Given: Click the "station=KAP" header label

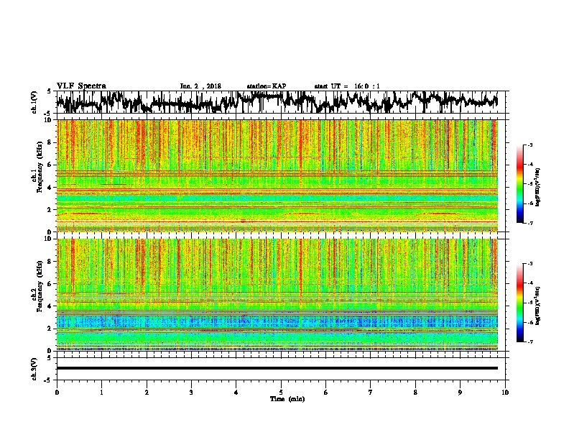Looking at the screenshot, I should [267, 86].
